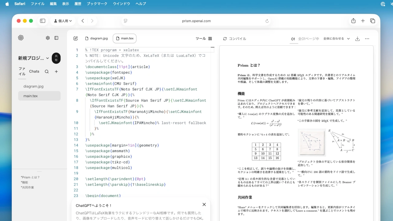Click the Safari share icon
The height and width of the screenshot is (221, 393).
tap(353, 21)
